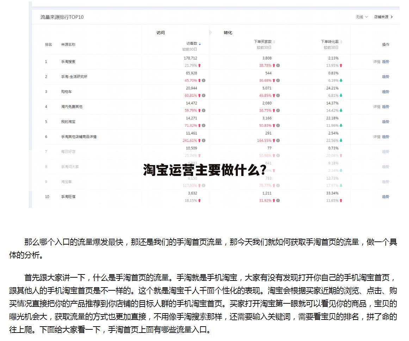This screenshot has height=341, width=409.
Task: Click the info icon beside 60.81%
Action: pos(204,96)
